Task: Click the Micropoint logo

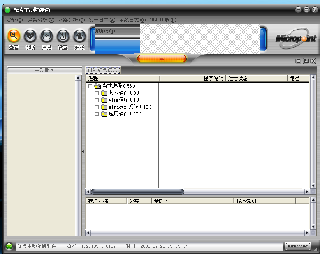Action: [296, 38]
